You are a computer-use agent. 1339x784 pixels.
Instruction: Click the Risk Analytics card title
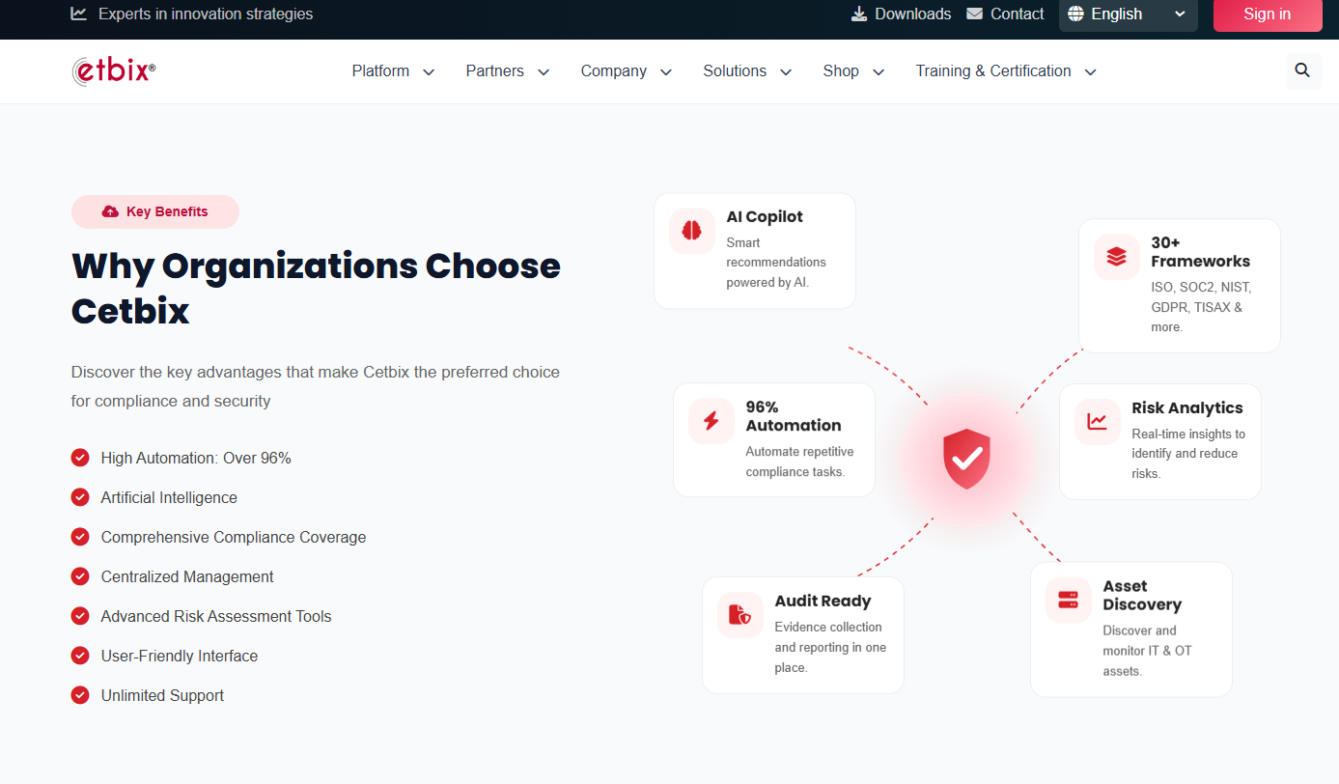(1187, 407)
